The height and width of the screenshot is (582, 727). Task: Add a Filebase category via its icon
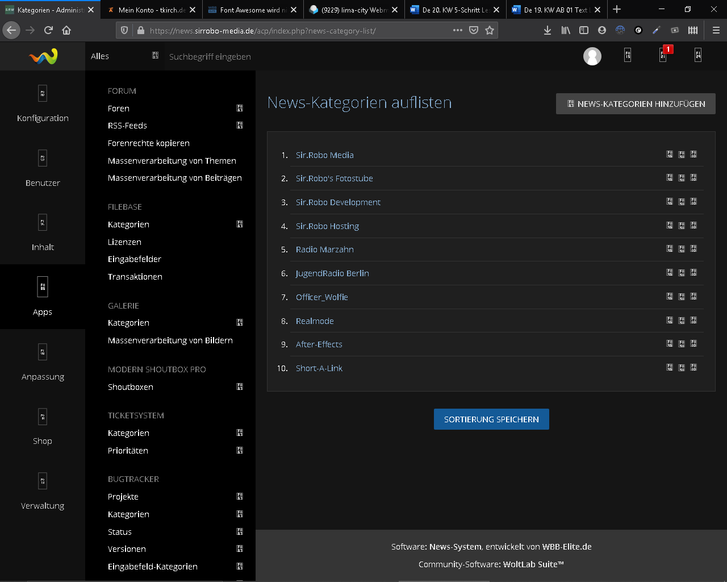[x=240, y=224]
